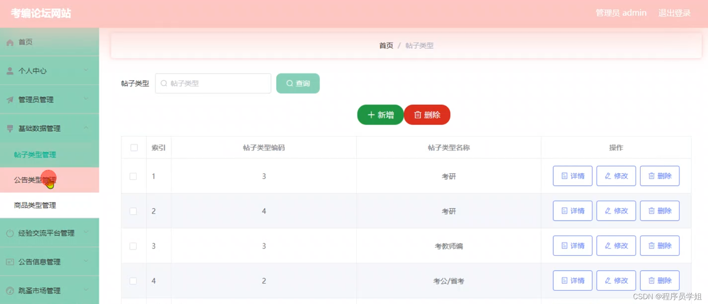This screenshot has width=708, height=304.
Task: Focus the 帖子类型 search input field
Action: click(x=213, y=83)
